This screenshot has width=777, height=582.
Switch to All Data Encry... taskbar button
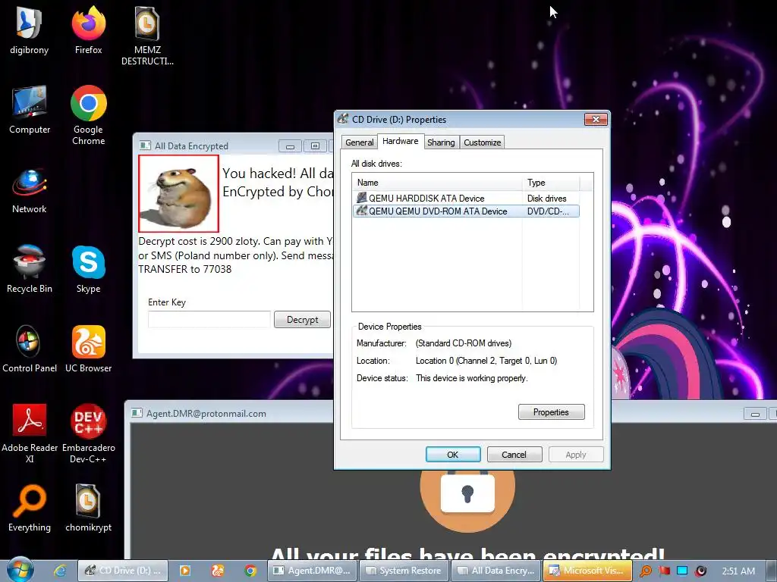(496, 571)
